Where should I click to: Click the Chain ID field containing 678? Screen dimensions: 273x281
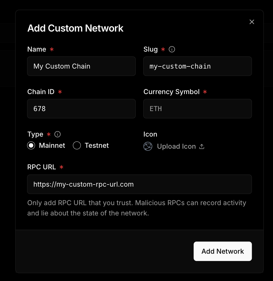(81, 109)
